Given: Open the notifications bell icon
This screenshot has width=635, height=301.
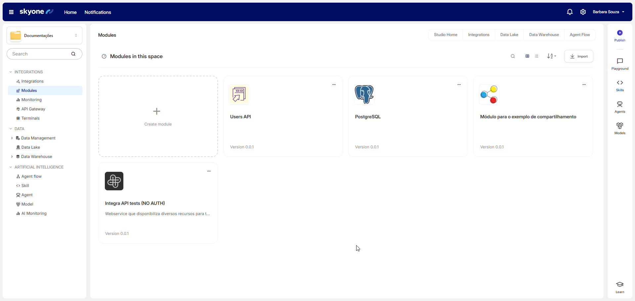Looking at the screenshot, I should click(x=570, y=12).
